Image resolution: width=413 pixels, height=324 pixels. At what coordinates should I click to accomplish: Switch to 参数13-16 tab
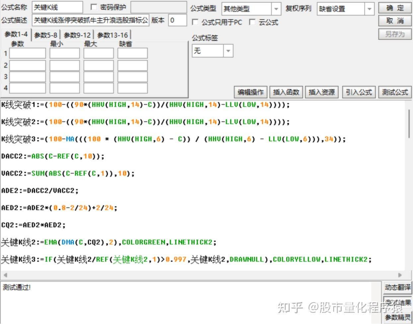(x=113, y=35)
